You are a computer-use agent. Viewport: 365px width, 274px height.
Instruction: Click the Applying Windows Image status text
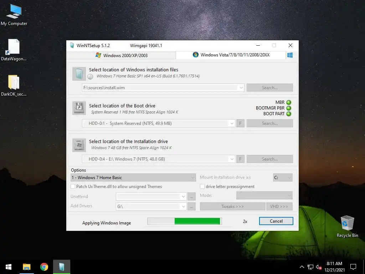tap(107, 223)
